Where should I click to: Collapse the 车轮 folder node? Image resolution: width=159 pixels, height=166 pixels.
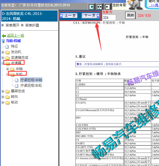pyautogui.click(x=7, y=74)
